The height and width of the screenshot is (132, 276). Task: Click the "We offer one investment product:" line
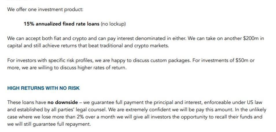click(x=45, y=9)
